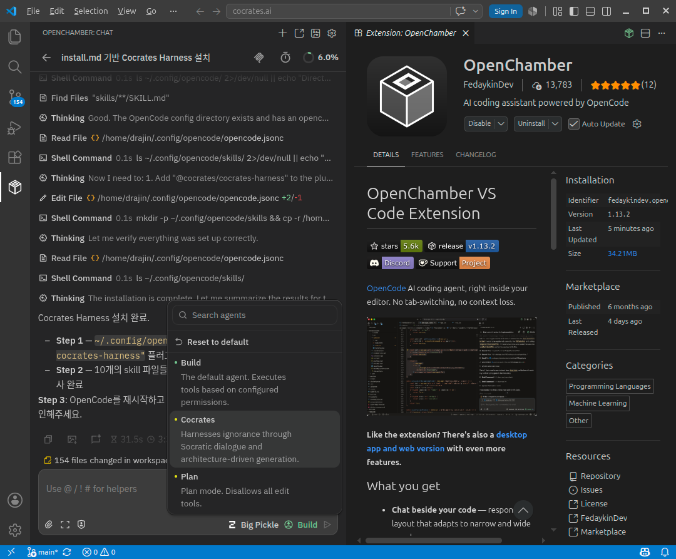
Task: Toggle the bottom panel layout icon
Action: (590, 11)
